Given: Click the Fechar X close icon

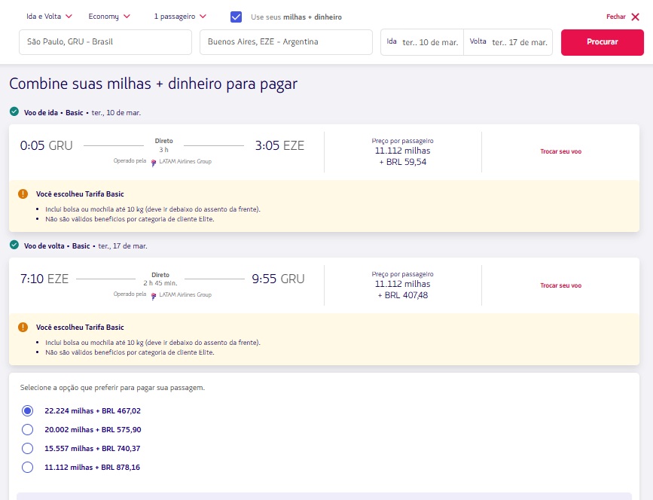Looking at the screenshot, I should pyautogui.click(x=634, y=17).
